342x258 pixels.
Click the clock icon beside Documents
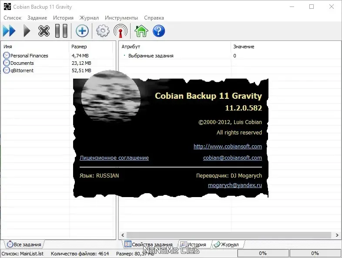tap(7, 63)
